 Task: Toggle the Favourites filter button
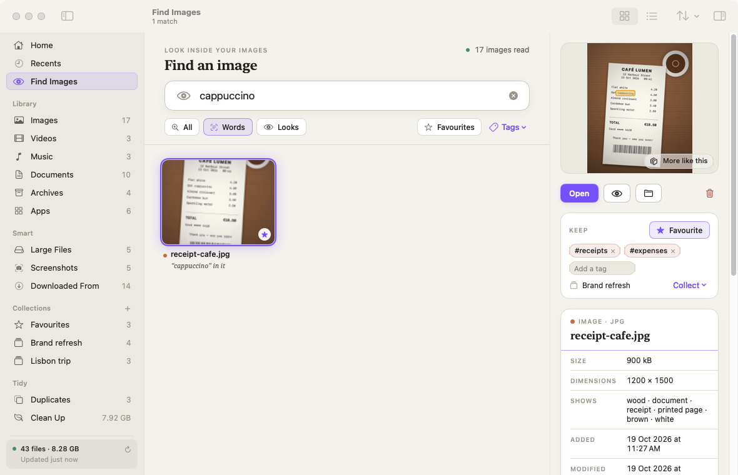450,127
